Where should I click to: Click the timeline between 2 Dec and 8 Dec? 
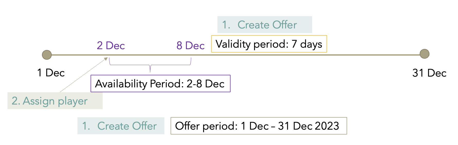[x=151, y=55]
